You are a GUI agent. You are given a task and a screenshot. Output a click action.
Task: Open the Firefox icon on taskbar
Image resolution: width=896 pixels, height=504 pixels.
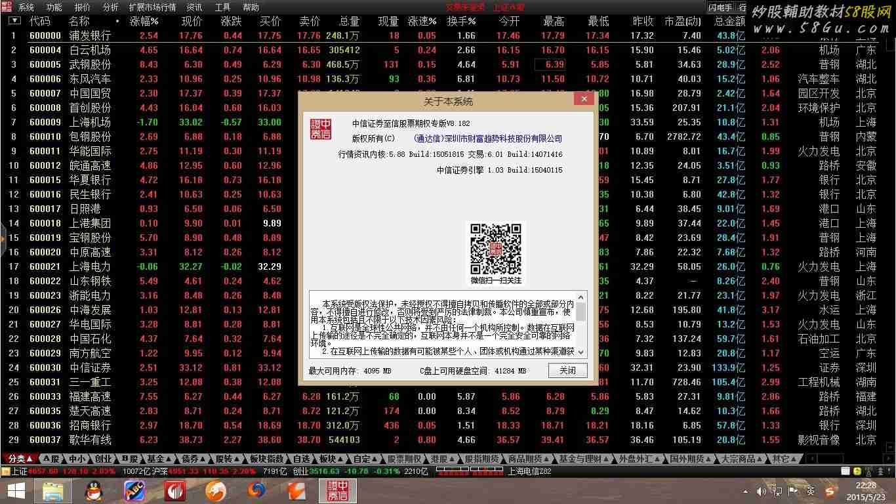pos(256,490)
